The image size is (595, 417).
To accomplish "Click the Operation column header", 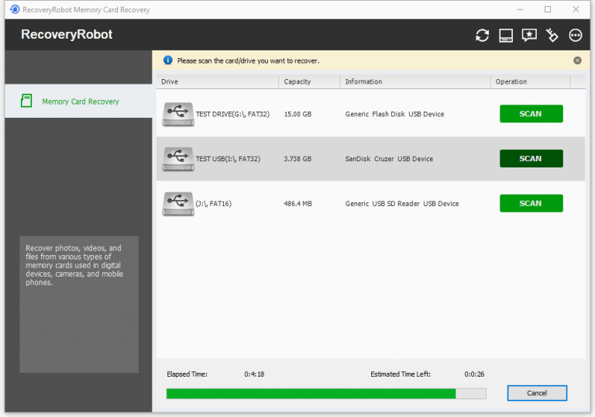I will [x=530, y=81].
